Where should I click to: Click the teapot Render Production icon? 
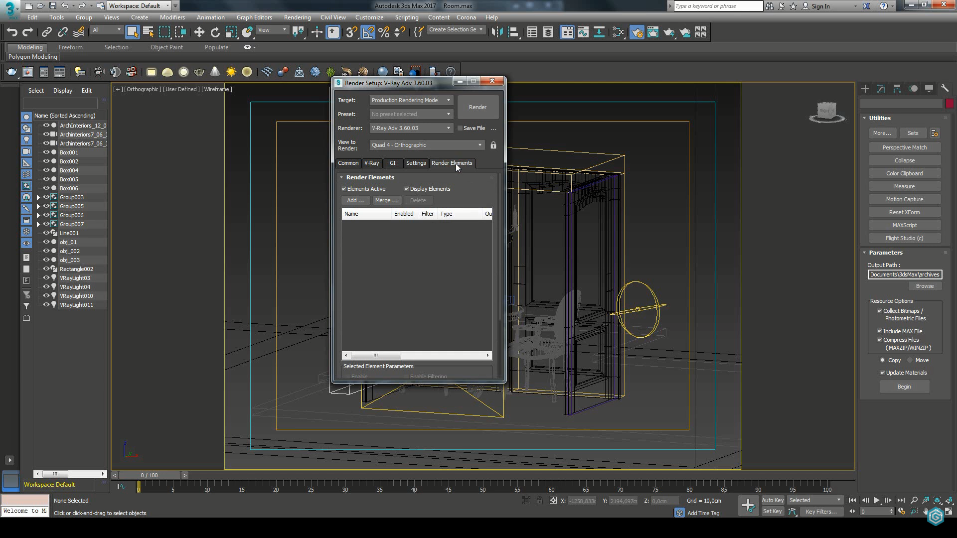[669, 32]
